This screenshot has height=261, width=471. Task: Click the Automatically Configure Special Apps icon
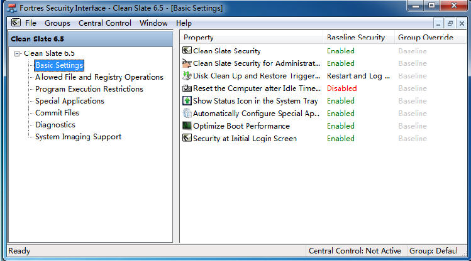point(187,114)
